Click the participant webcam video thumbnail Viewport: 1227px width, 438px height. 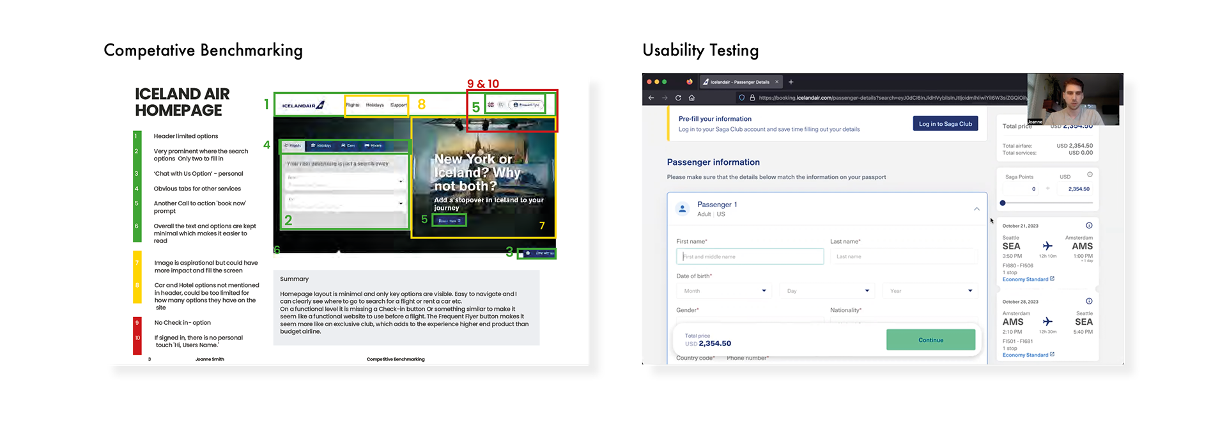1075,99
